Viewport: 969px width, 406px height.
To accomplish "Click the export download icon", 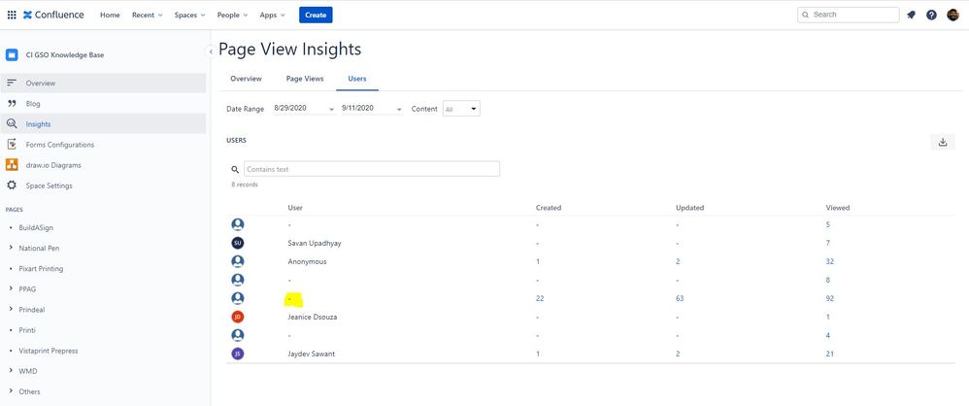I will tap(942, 142).
